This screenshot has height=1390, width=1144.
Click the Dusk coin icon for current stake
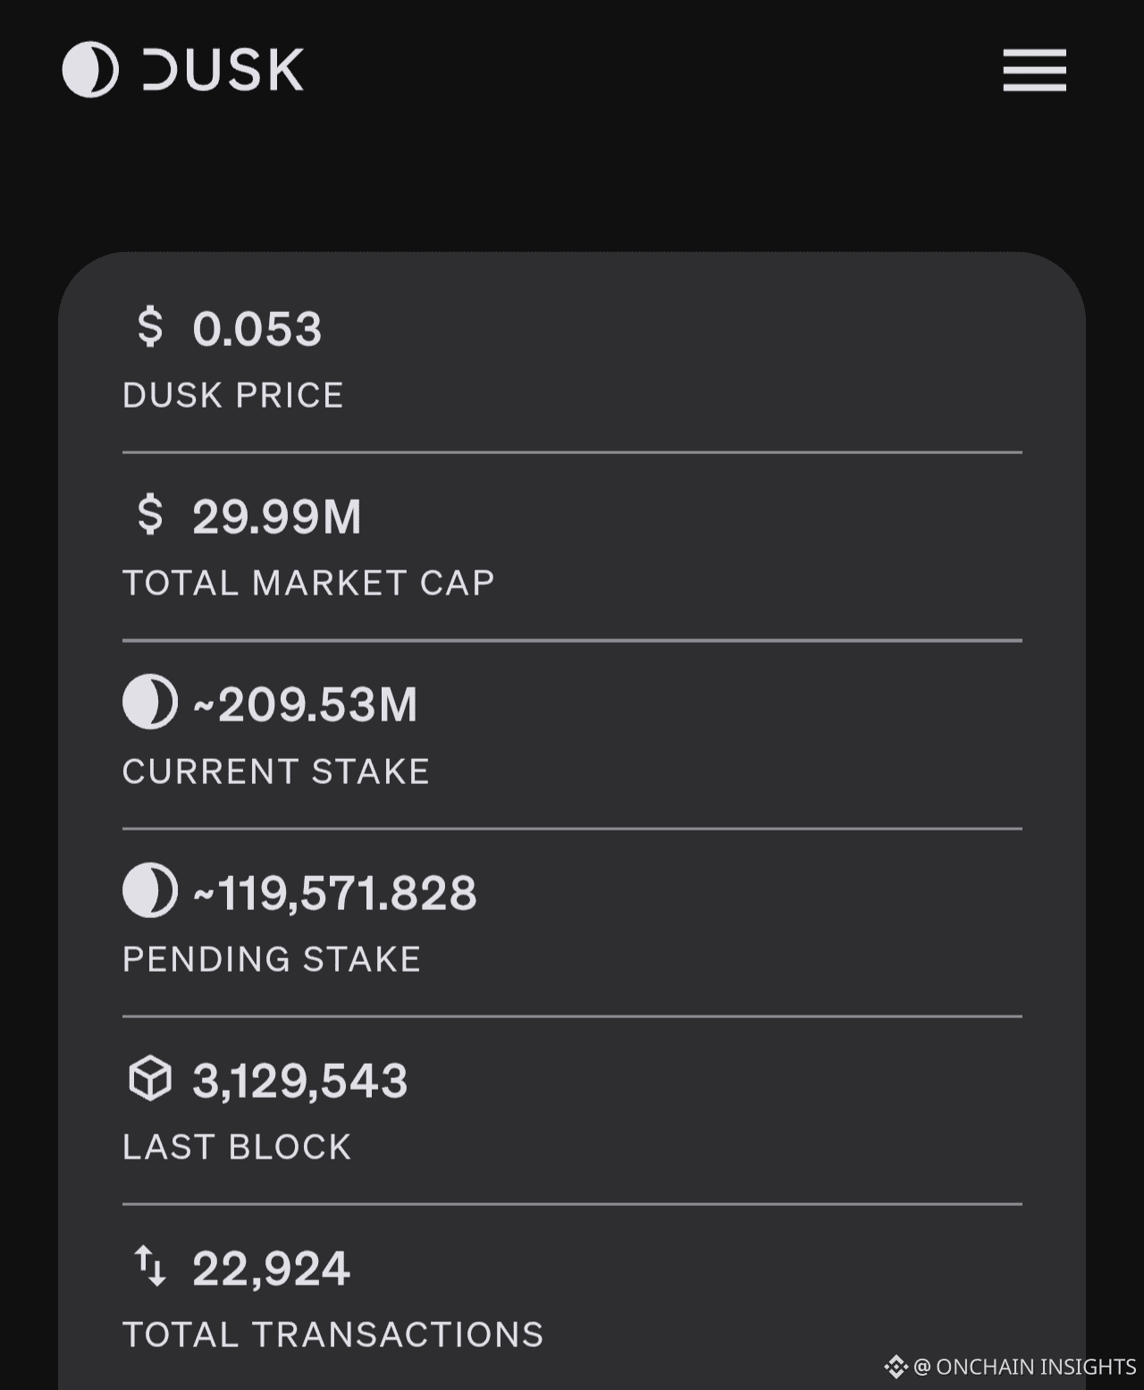[x=150, y=703]
